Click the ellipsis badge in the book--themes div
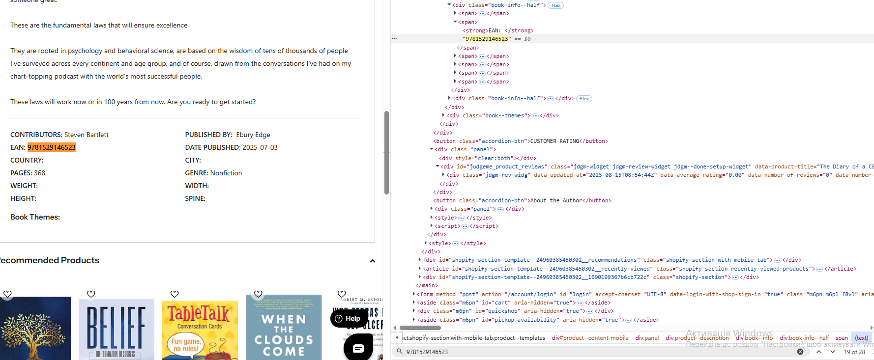Screen dimensions: 874x360 click(x=535, y=116)
